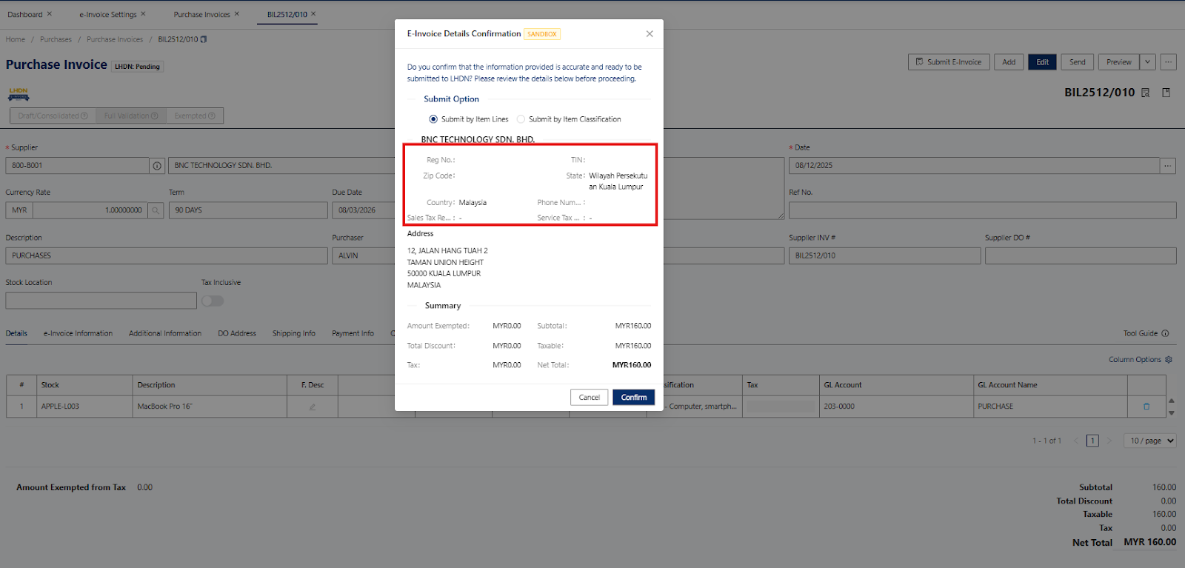Go to the Home breadcrumb
This screenshot has height=568, width=1185.
(x=16, y=39)
